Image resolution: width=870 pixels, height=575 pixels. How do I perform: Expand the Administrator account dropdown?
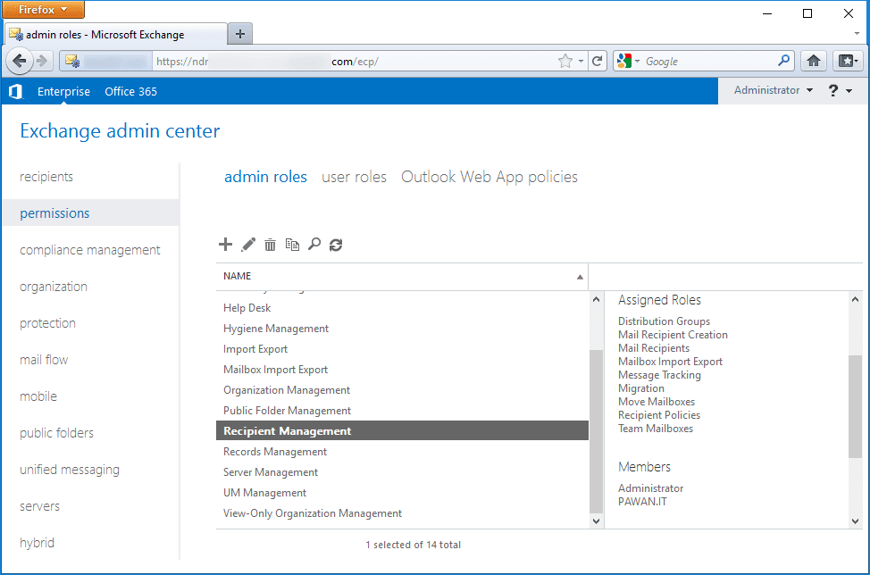[x=774, y=90]
